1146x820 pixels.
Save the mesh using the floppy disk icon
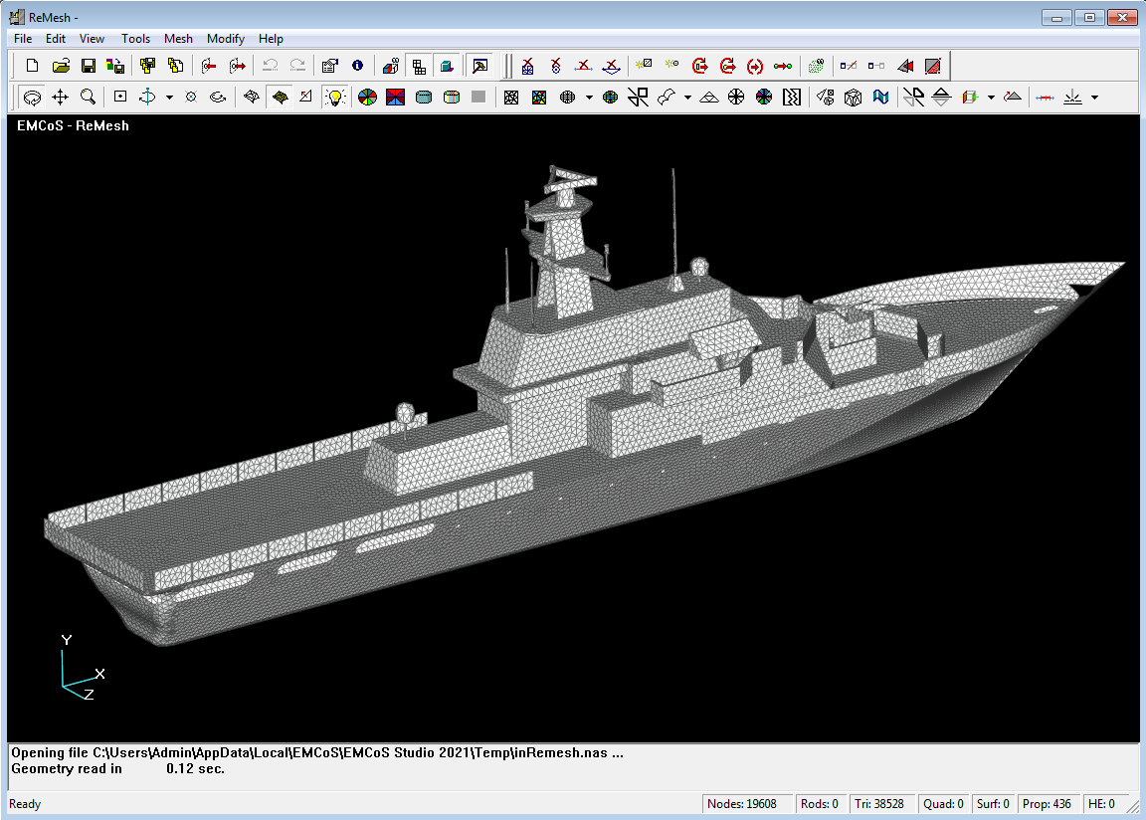88,67
